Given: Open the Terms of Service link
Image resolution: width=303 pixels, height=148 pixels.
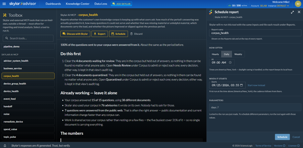Looking at the screenshot, I should [263, 146].
